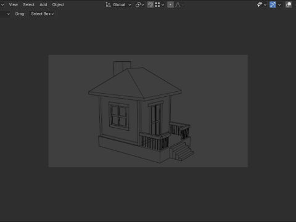Open the proportional editing falloff dropdown
This screenshot has height=222, width=296.
tap(179, 4)
